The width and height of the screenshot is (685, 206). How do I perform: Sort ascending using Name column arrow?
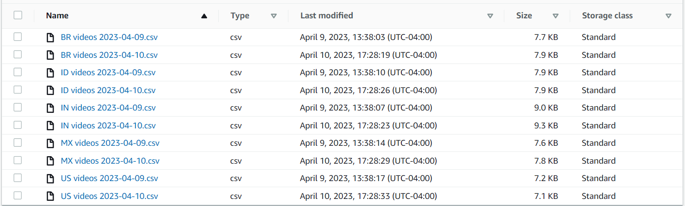[x=204, y=16]
